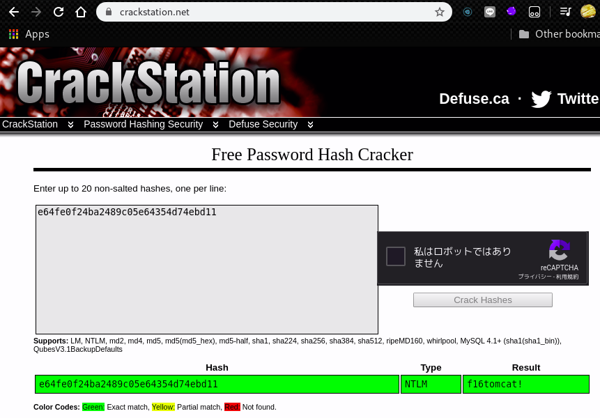Click the reCAPTCHA logo icon
The image size is (600, 418).
(559, 249)
